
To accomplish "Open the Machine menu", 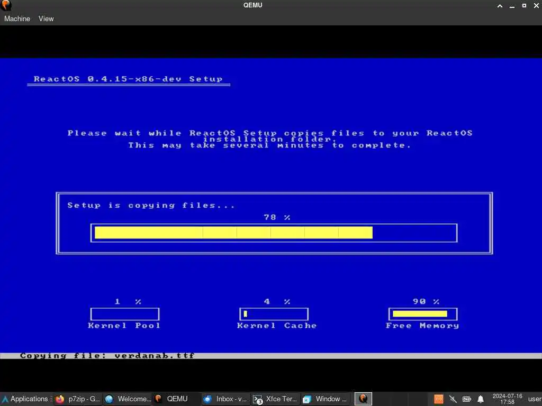I will (17, 19).
